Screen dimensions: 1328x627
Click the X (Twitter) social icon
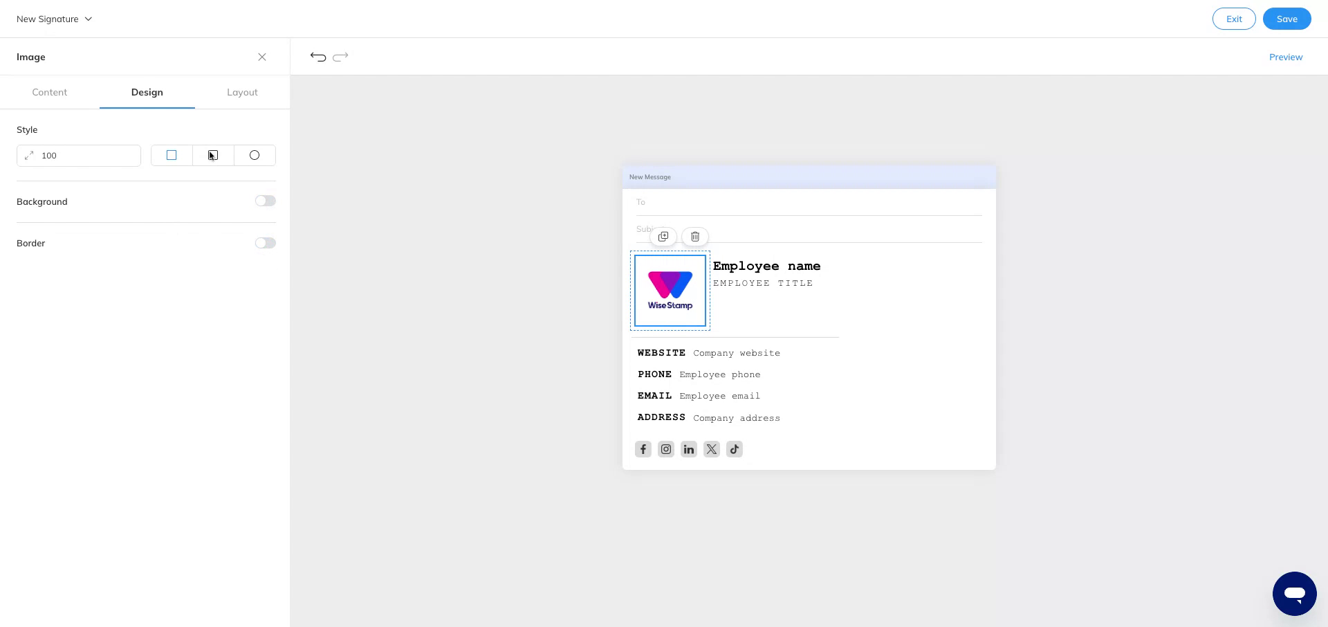pyautogui.click(x=712, y=448)
